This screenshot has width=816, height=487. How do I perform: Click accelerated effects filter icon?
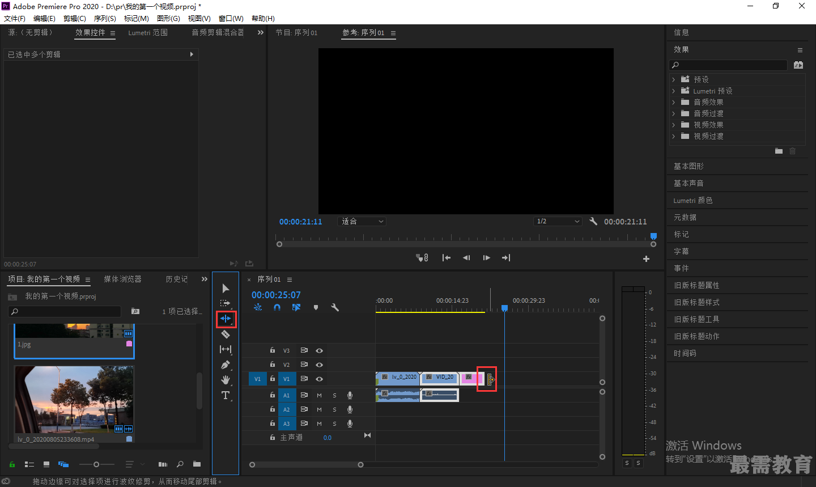[798, 65]
